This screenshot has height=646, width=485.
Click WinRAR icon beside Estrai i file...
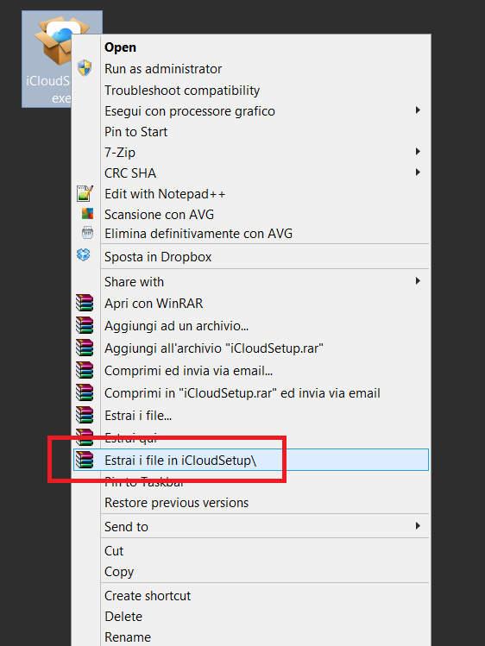pos(85,415)
